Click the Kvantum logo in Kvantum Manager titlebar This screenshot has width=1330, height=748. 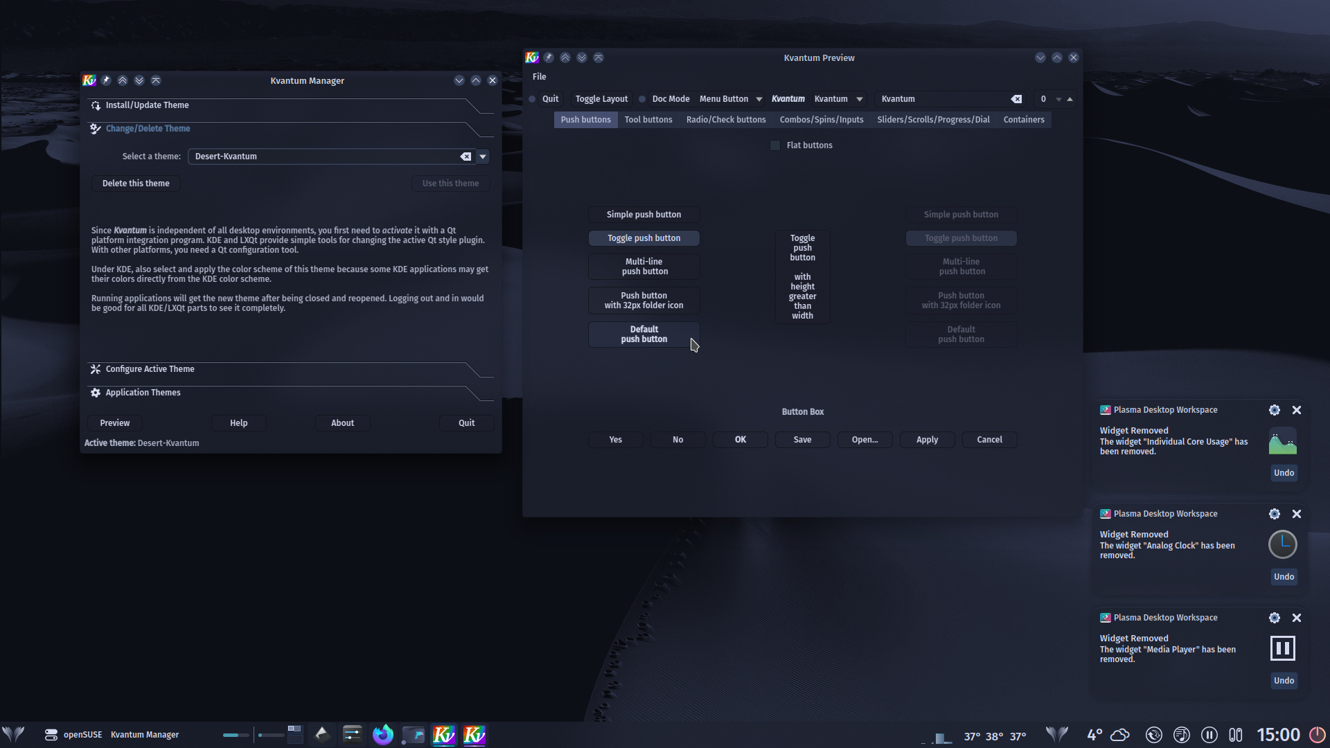click(89, 80)
